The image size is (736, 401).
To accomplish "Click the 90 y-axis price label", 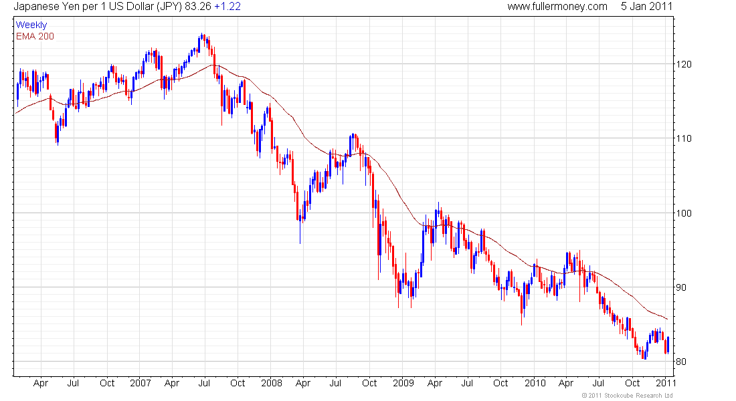I will click(681, 287).
